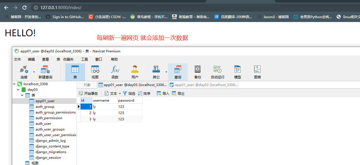This screenshot has width=360, height=165.
Task: Open the 收藏夹 menu in Navicat
Action: (x=68, y=59)
